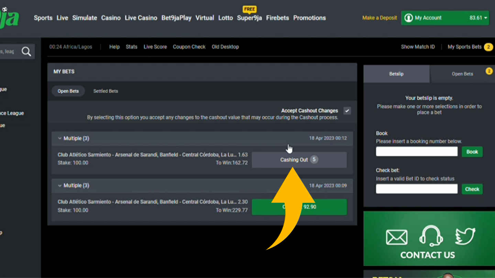This screenshot has width=495, height=278.
Task: Collapse the first Multiple (3) bet from 00:12
Action: point(60,138)
